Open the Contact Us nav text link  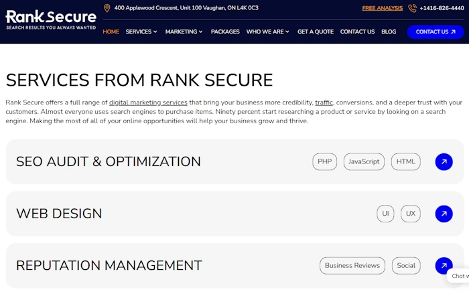coord(357,31)
